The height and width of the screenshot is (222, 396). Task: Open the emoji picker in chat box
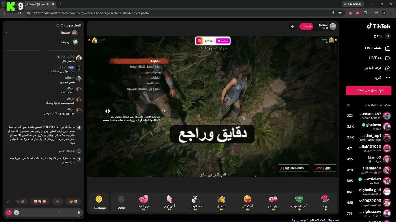click(16, 212)
